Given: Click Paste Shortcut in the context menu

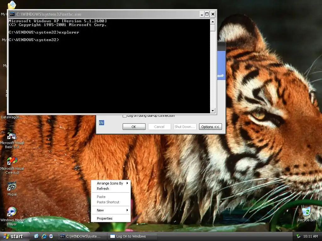Looking at the screenshot, I should pos(111,202).
